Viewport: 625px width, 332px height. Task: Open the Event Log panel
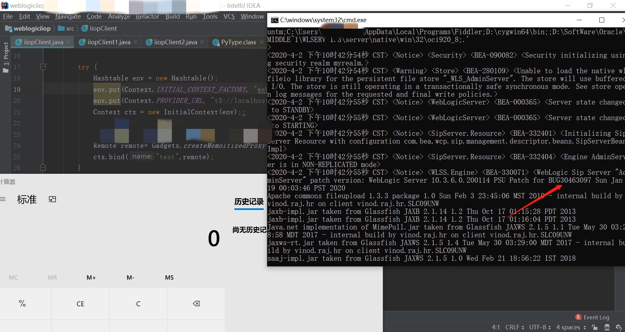pyautogui.click(x=592, y=317)
